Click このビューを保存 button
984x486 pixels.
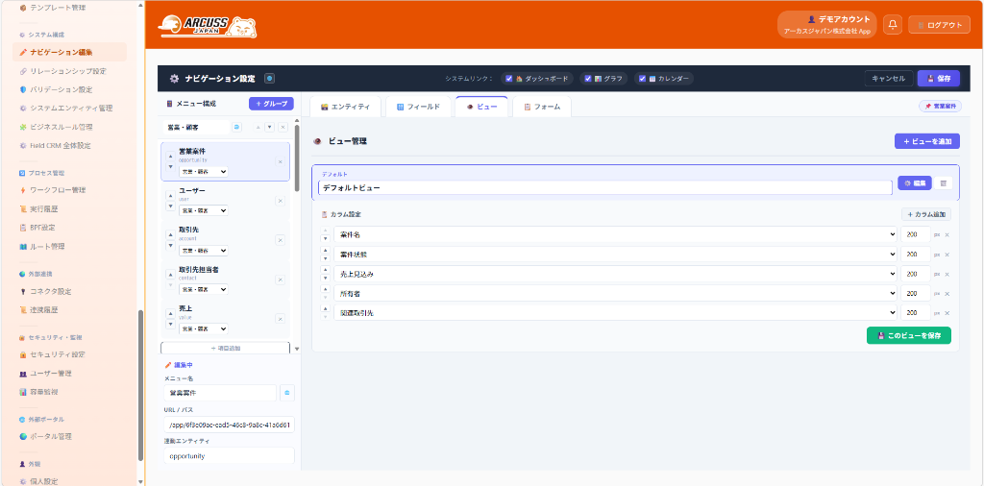pyautogui.click(x=909, y=335)
